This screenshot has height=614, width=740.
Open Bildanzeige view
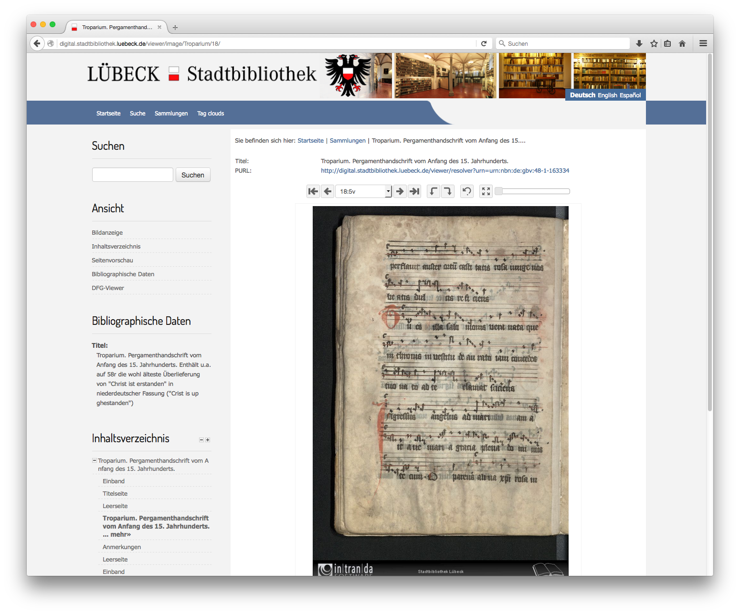107,232
